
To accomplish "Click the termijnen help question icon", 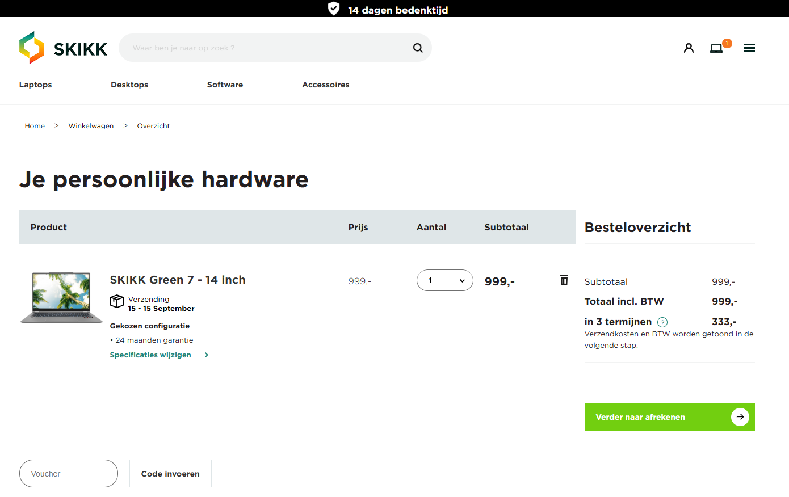I will (x=662, y=322).
